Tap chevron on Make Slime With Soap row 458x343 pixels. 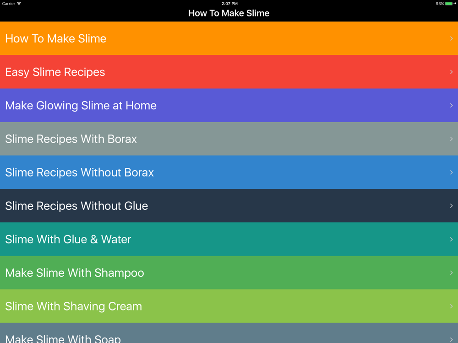point(451,339)
